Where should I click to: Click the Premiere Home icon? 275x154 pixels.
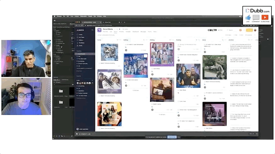[x=54, y=20]
